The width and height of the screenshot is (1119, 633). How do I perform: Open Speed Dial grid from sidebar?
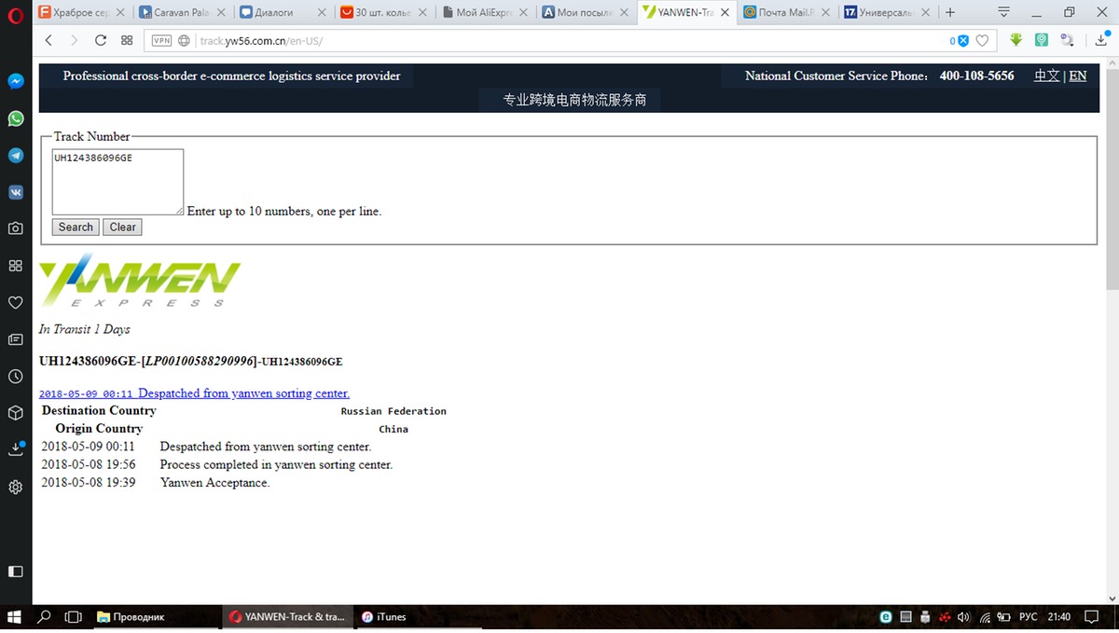coord(16,266)
